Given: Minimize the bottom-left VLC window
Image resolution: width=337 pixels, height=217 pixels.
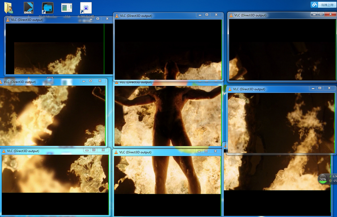Looking at the screenshot, I should pos(87,150).
